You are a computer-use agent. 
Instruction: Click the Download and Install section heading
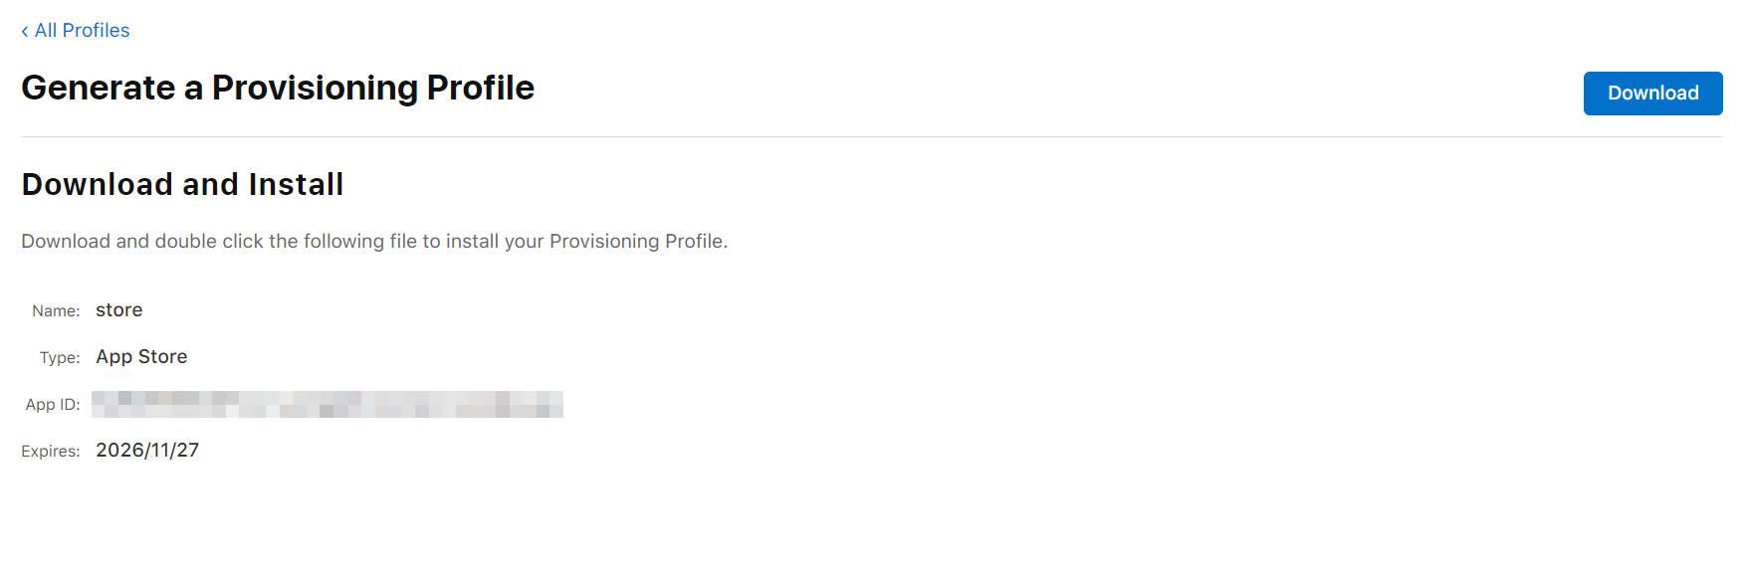click(x=182, y=184)
